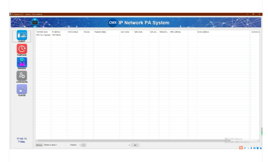Click the Refresh button below the table

pyautogui.click(x=39, y=145)
